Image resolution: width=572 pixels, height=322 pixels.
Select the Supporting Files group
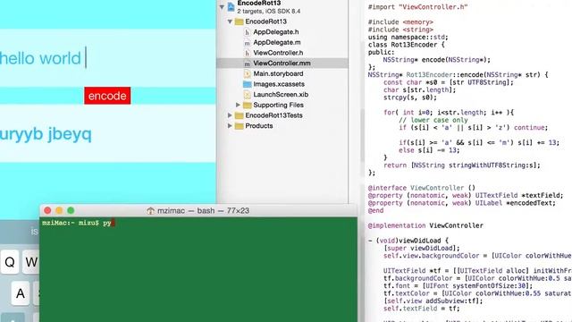click(x=278, y=106)
